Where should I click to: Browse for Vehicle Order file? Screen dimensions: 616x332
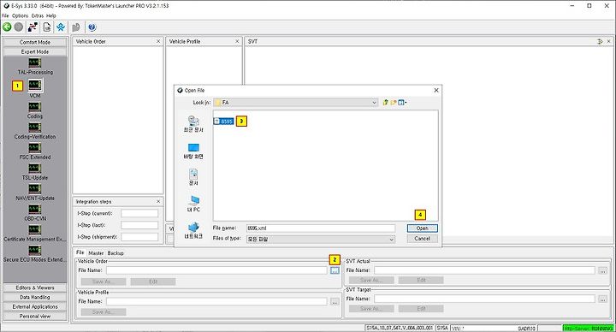pos(335,270)
